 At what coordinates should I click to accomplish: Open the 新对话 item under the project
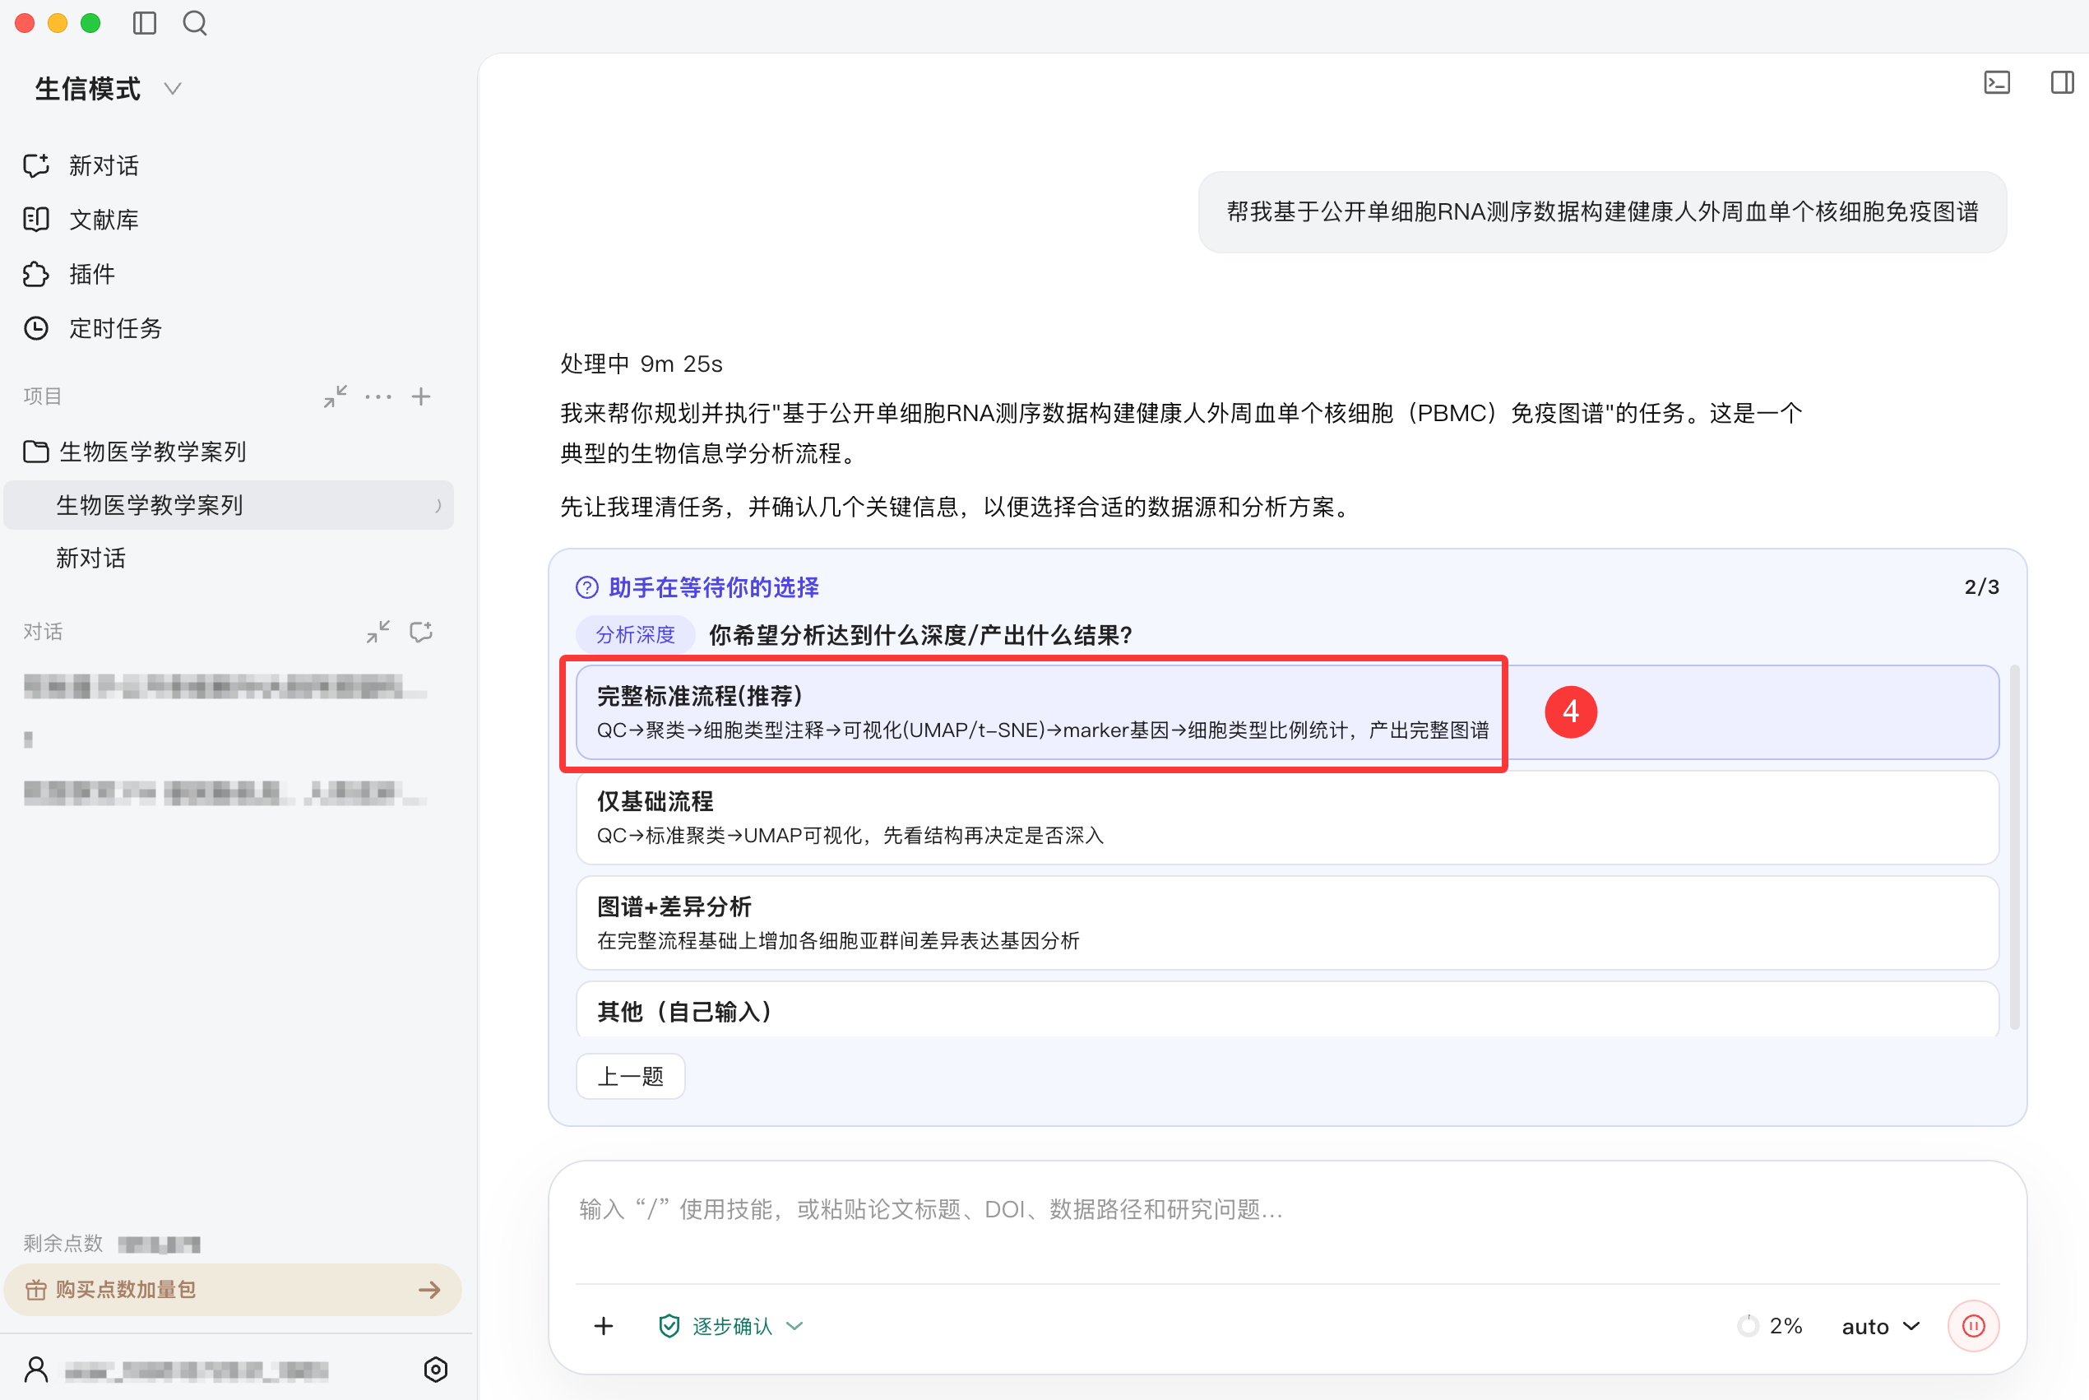click(x=91, y=558)
